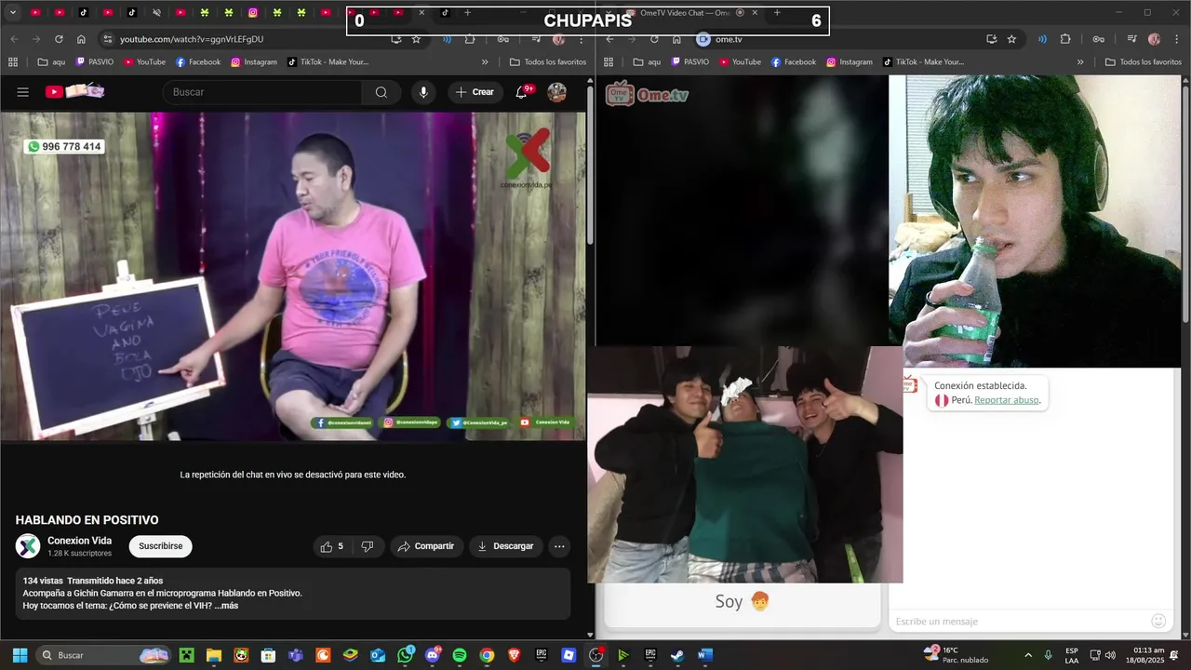Open the YouTube notifications bell
Screen dimensions: 1191x670
[522, 92]
